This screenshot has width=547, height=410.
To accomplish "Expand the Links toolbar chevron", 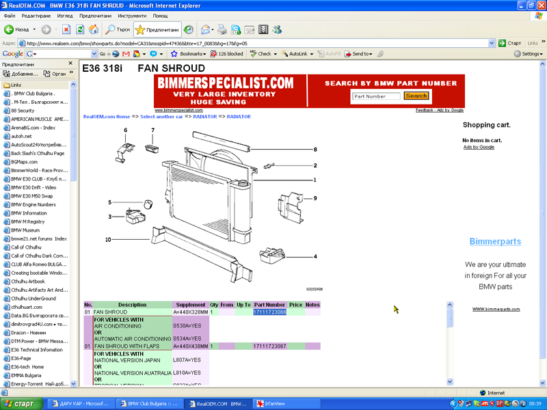I will coord(543,42).
